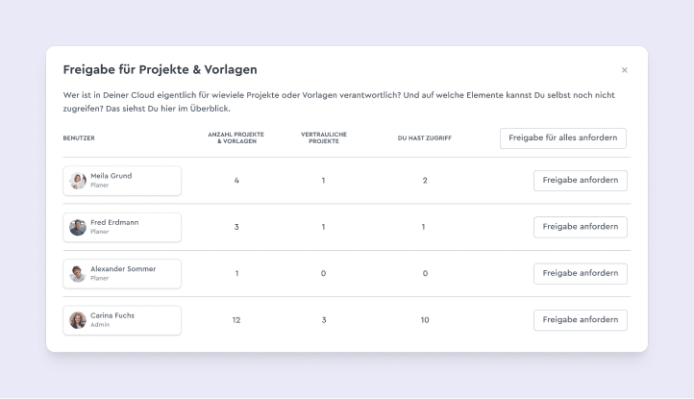The height and width of the screenshot is (399, 694).
Task: Click Carina Fuchs's project count 12
Action: pos(236,320)
